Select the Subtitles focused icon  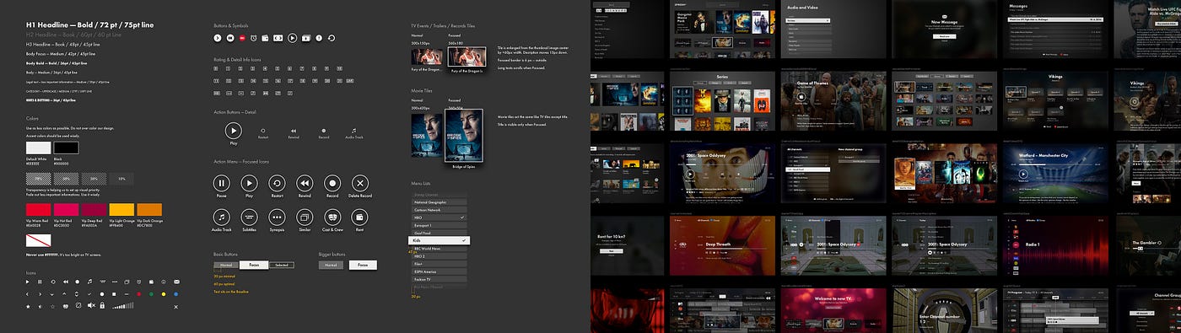(249, 218)
